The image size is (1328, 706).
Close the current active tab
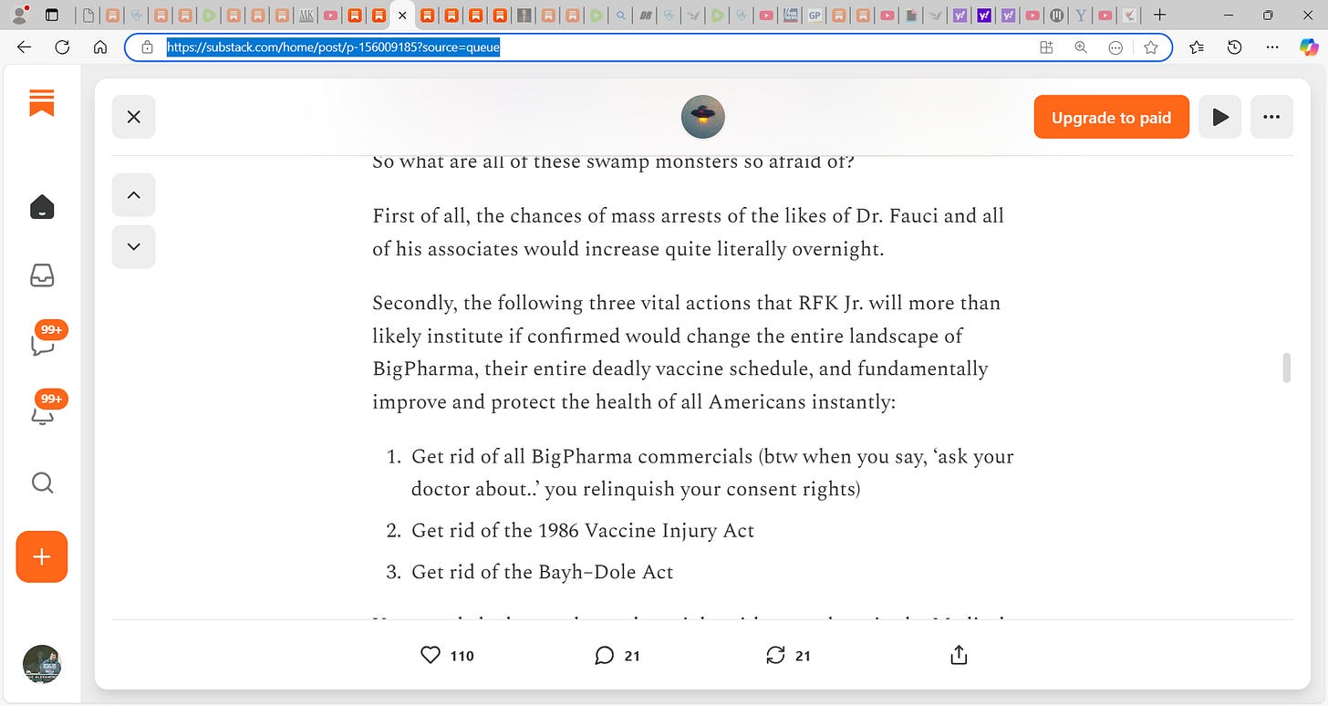pyautogui.click(x=402, y=16)
